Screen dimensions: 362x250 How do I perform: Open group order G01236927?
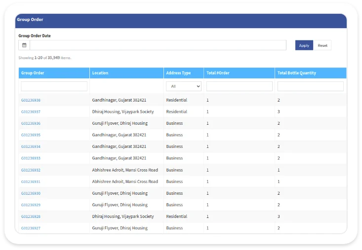click(x=31, y=228)
